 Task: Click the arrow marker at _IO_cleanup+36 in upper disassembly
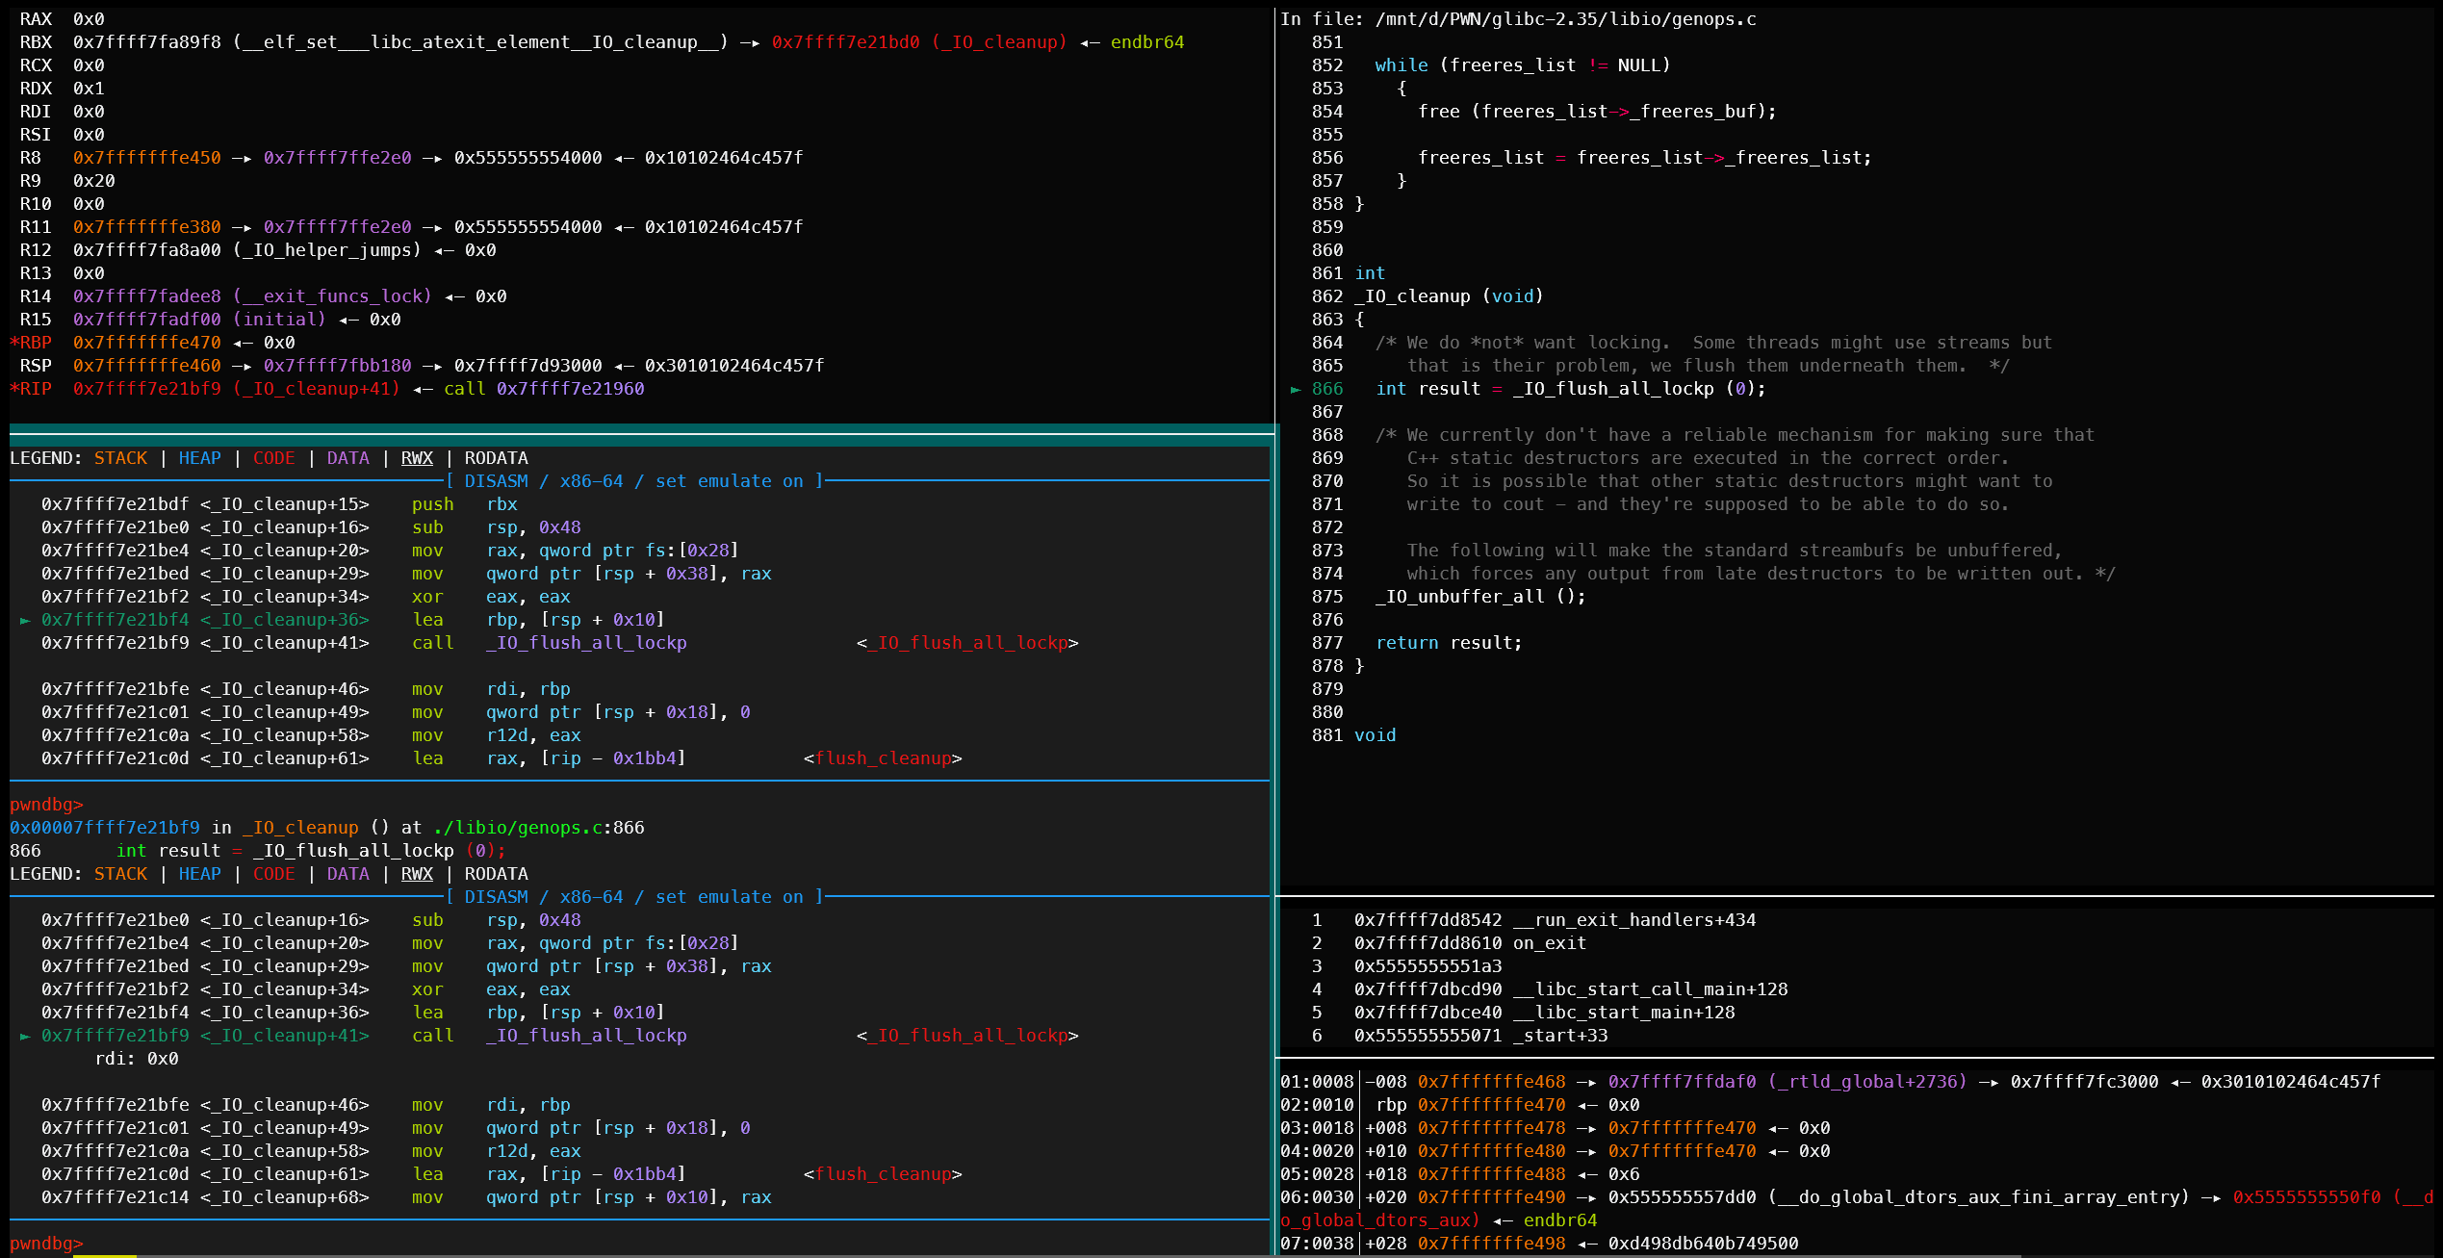pos(25,620)
